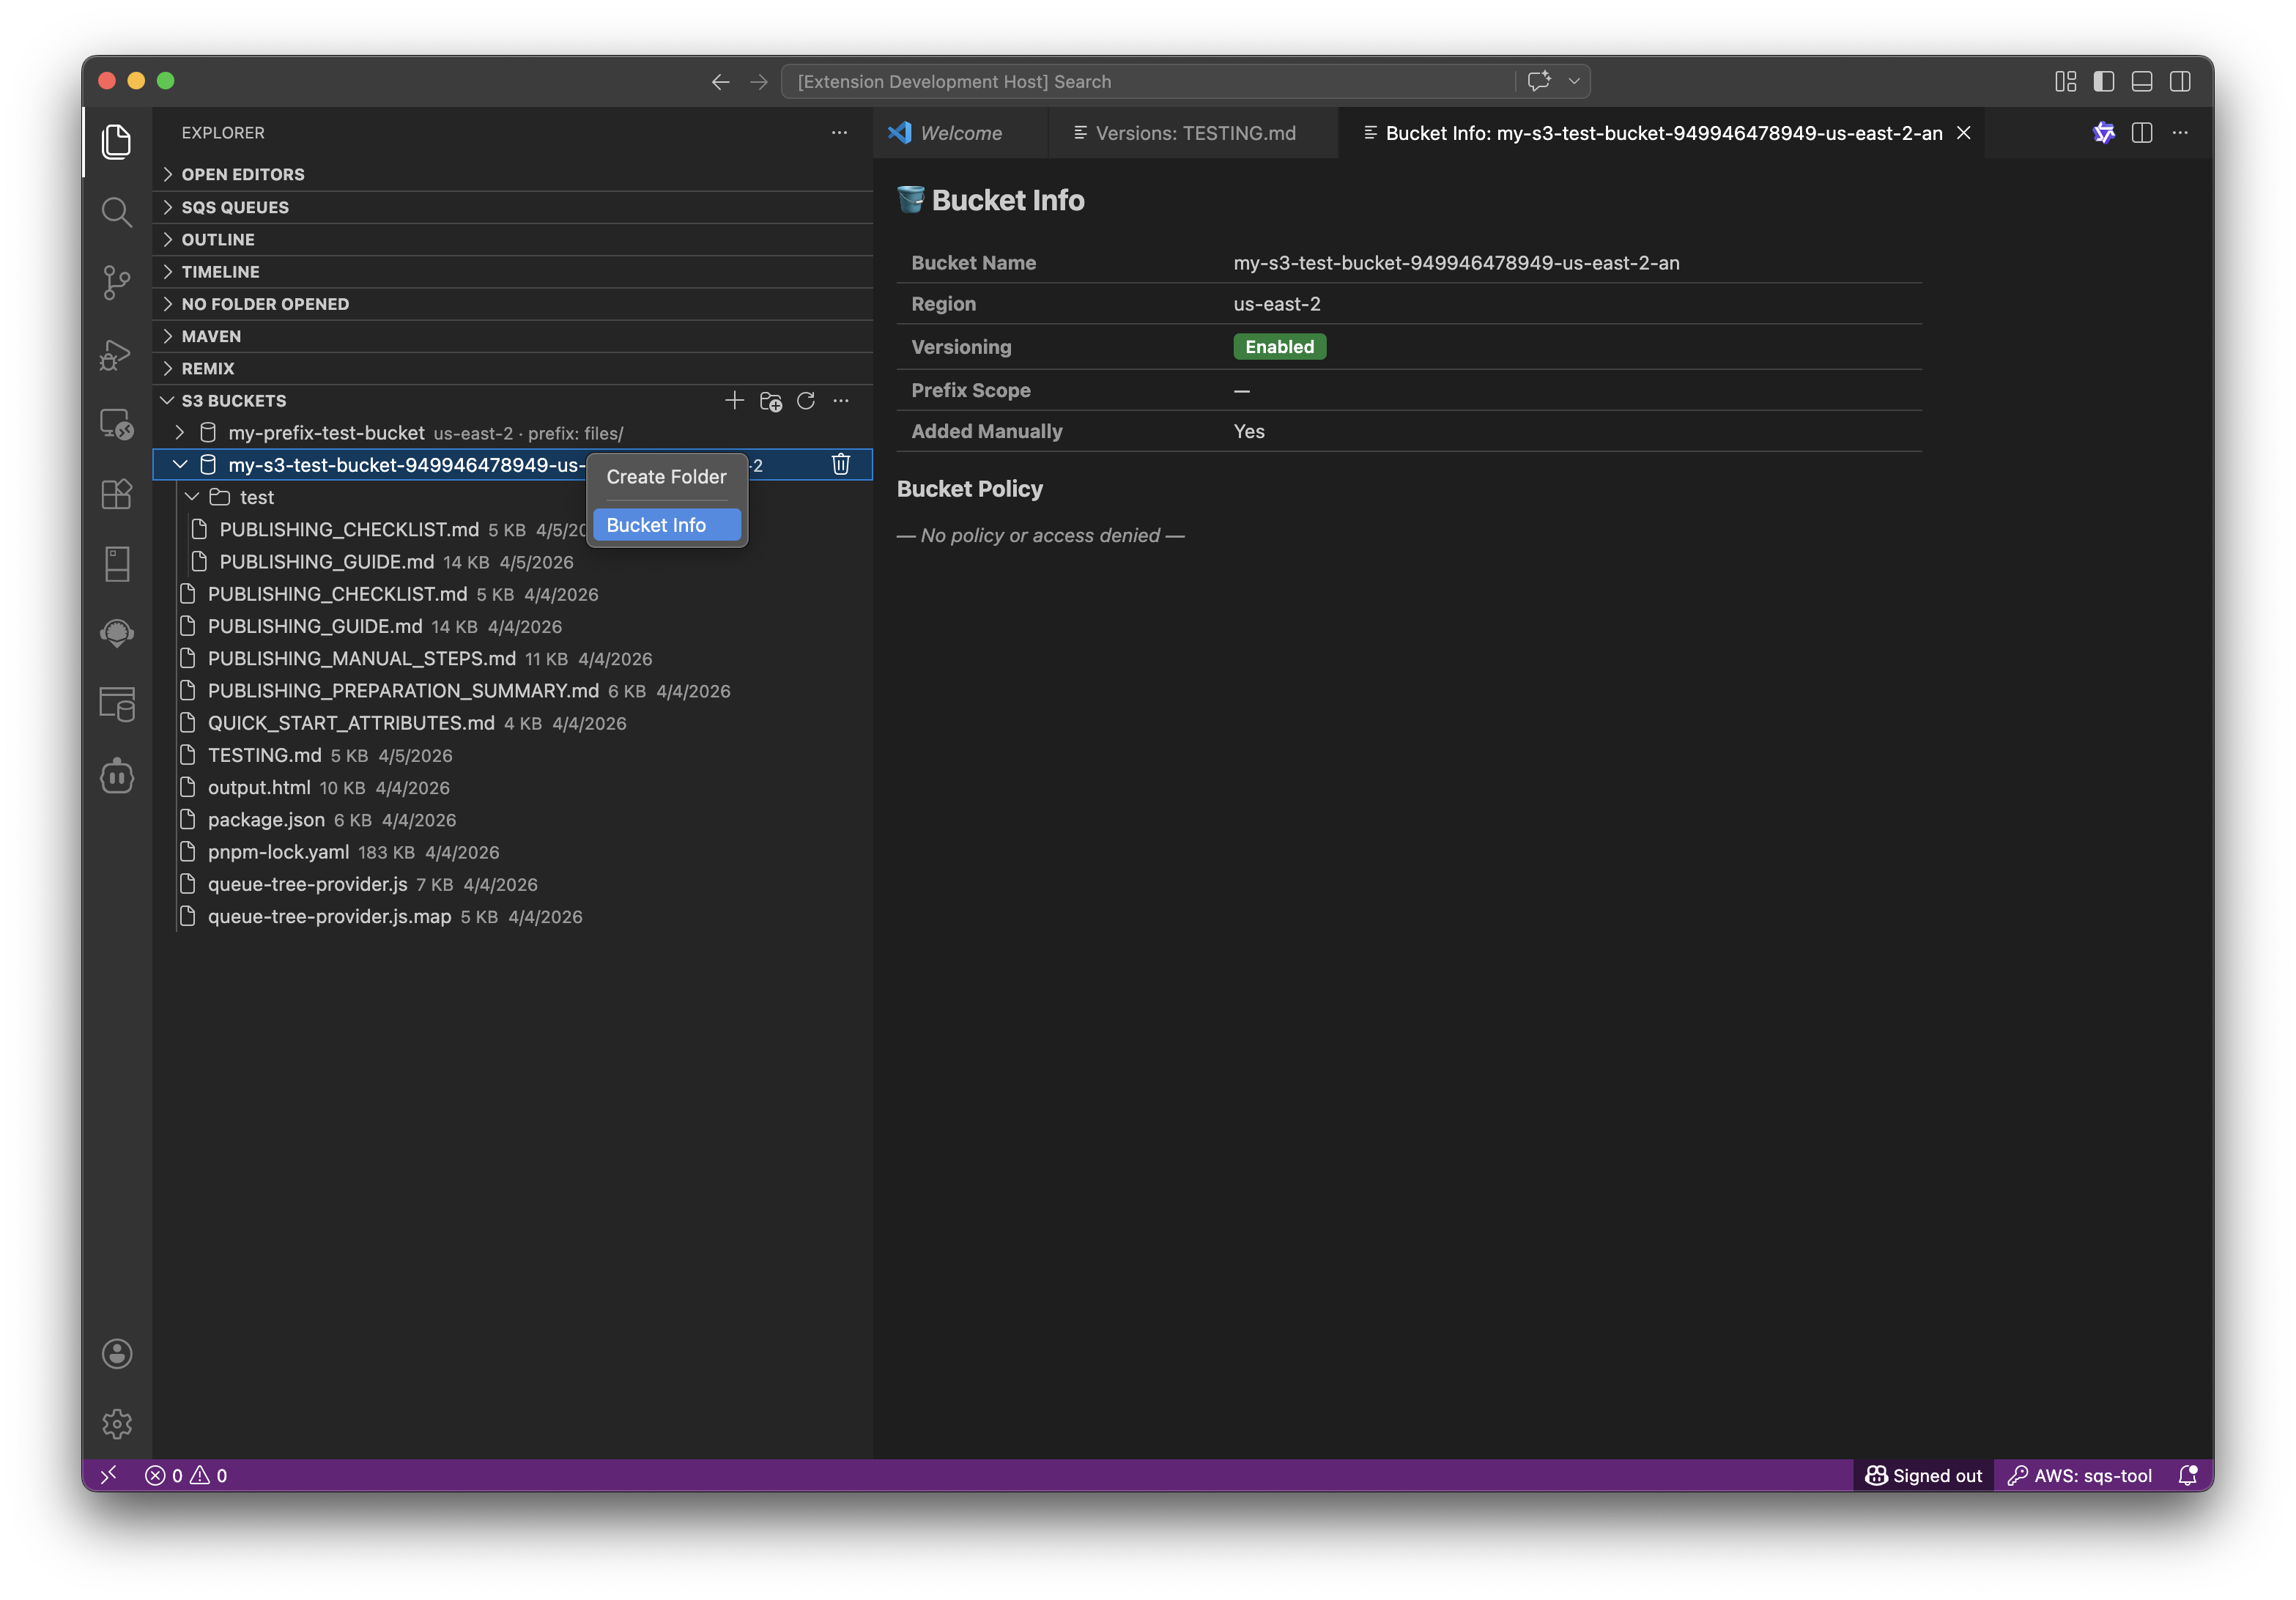Click the create folder icon in S3 Buckets

(770, 401)
